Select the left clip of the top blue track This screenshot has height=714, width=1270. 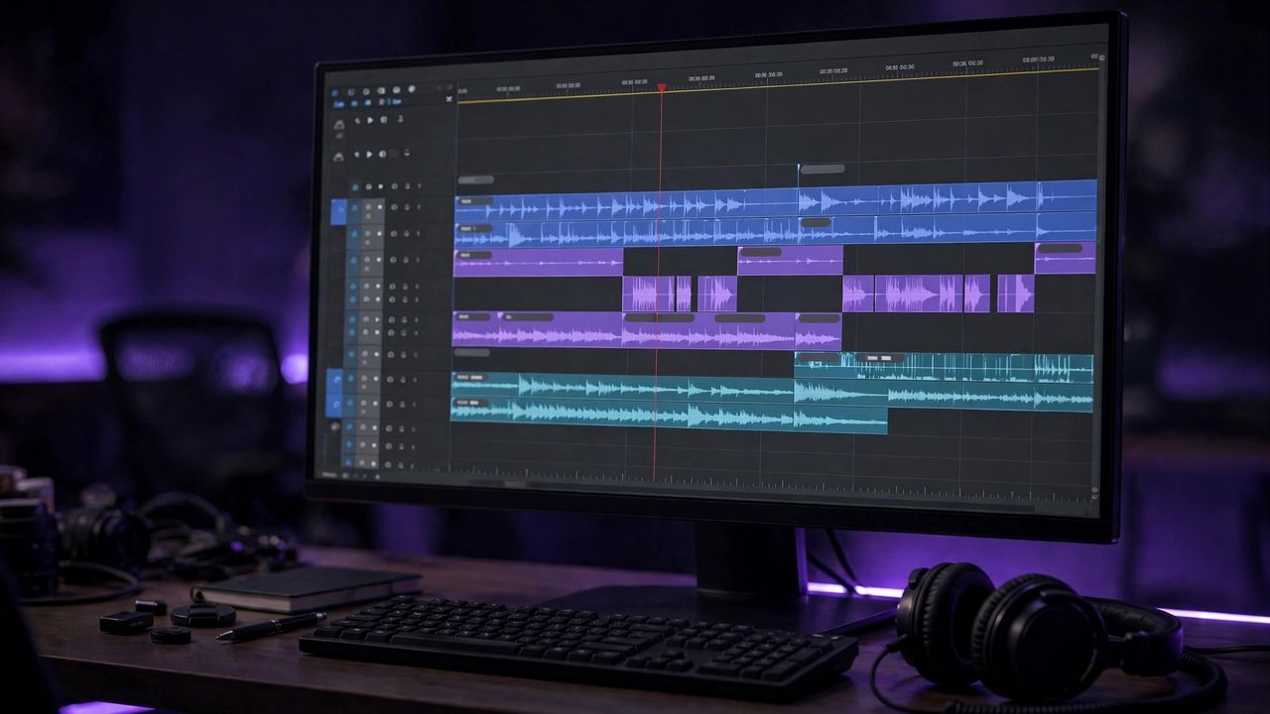click(626, 205)
